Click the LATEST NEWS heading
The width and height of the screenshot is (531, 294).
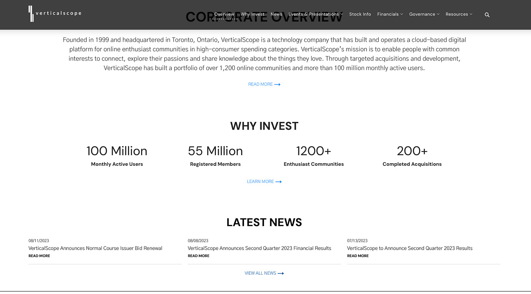[x=264, y=222]
